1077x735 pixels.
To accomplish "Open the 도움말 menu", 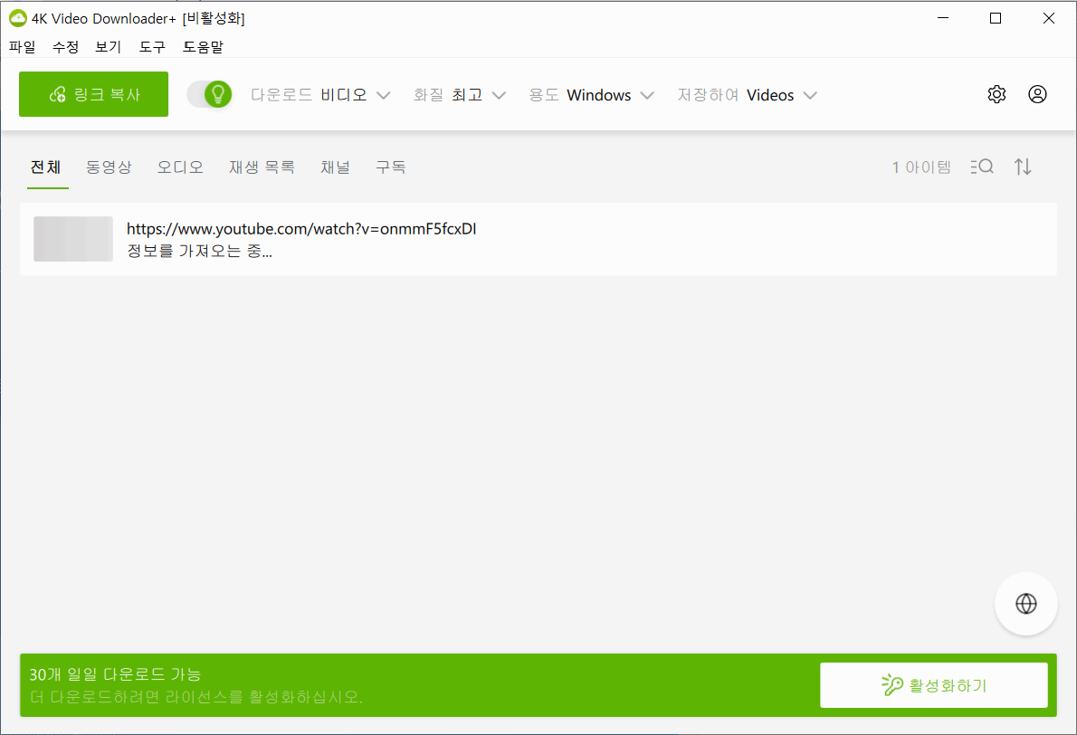I will tap(203, 47).
